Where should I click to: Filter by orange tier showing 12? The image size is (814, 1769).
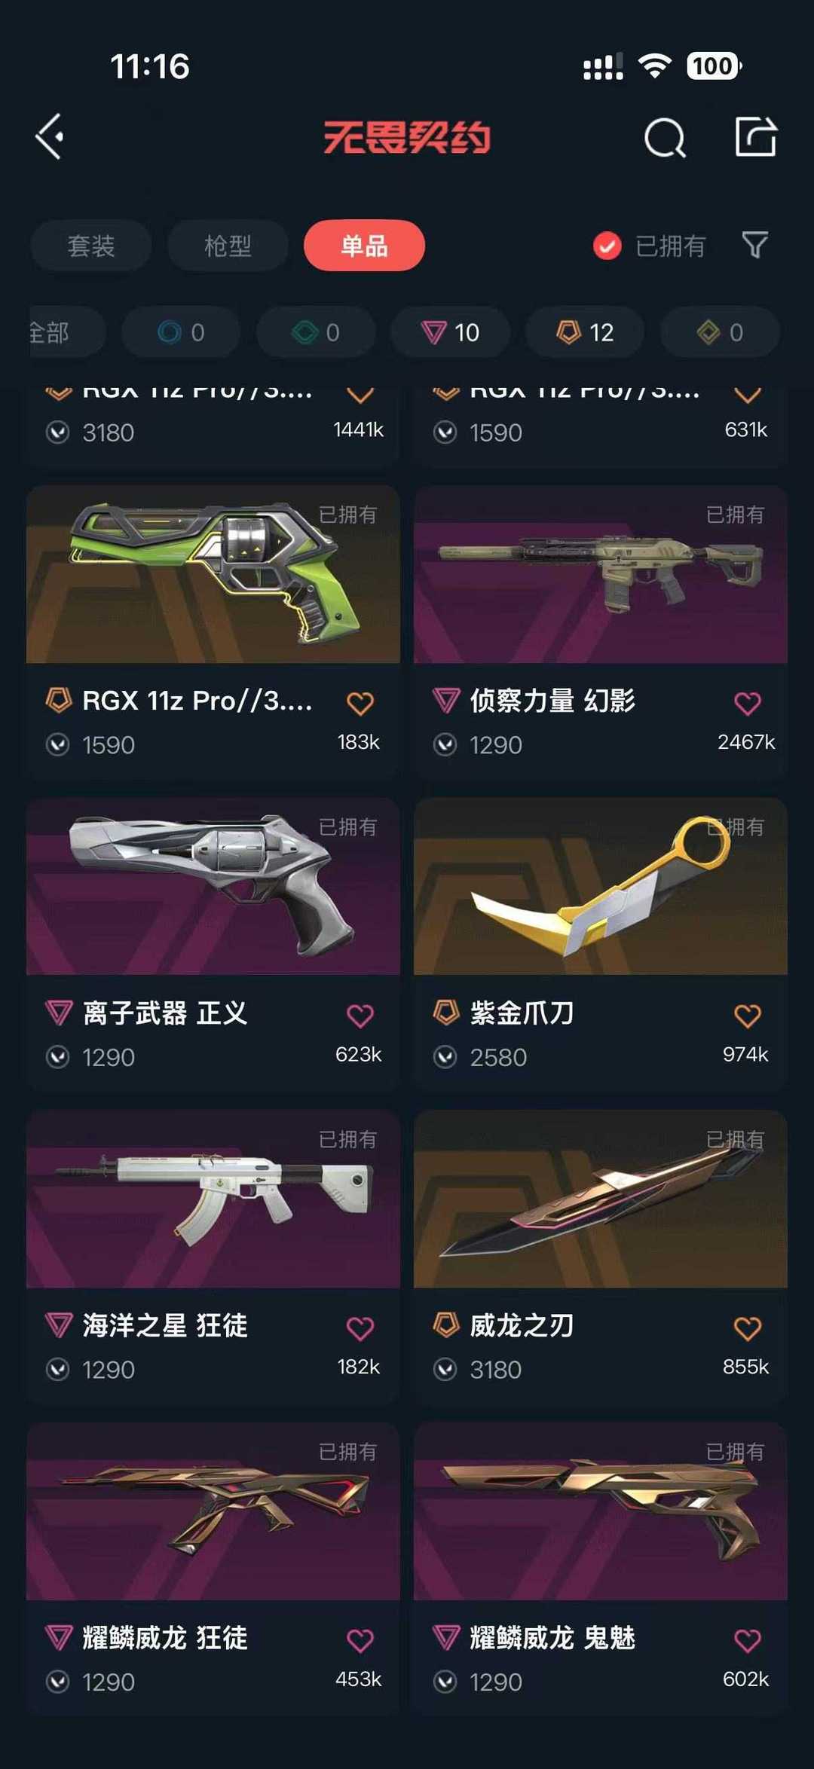pos(585,332)
